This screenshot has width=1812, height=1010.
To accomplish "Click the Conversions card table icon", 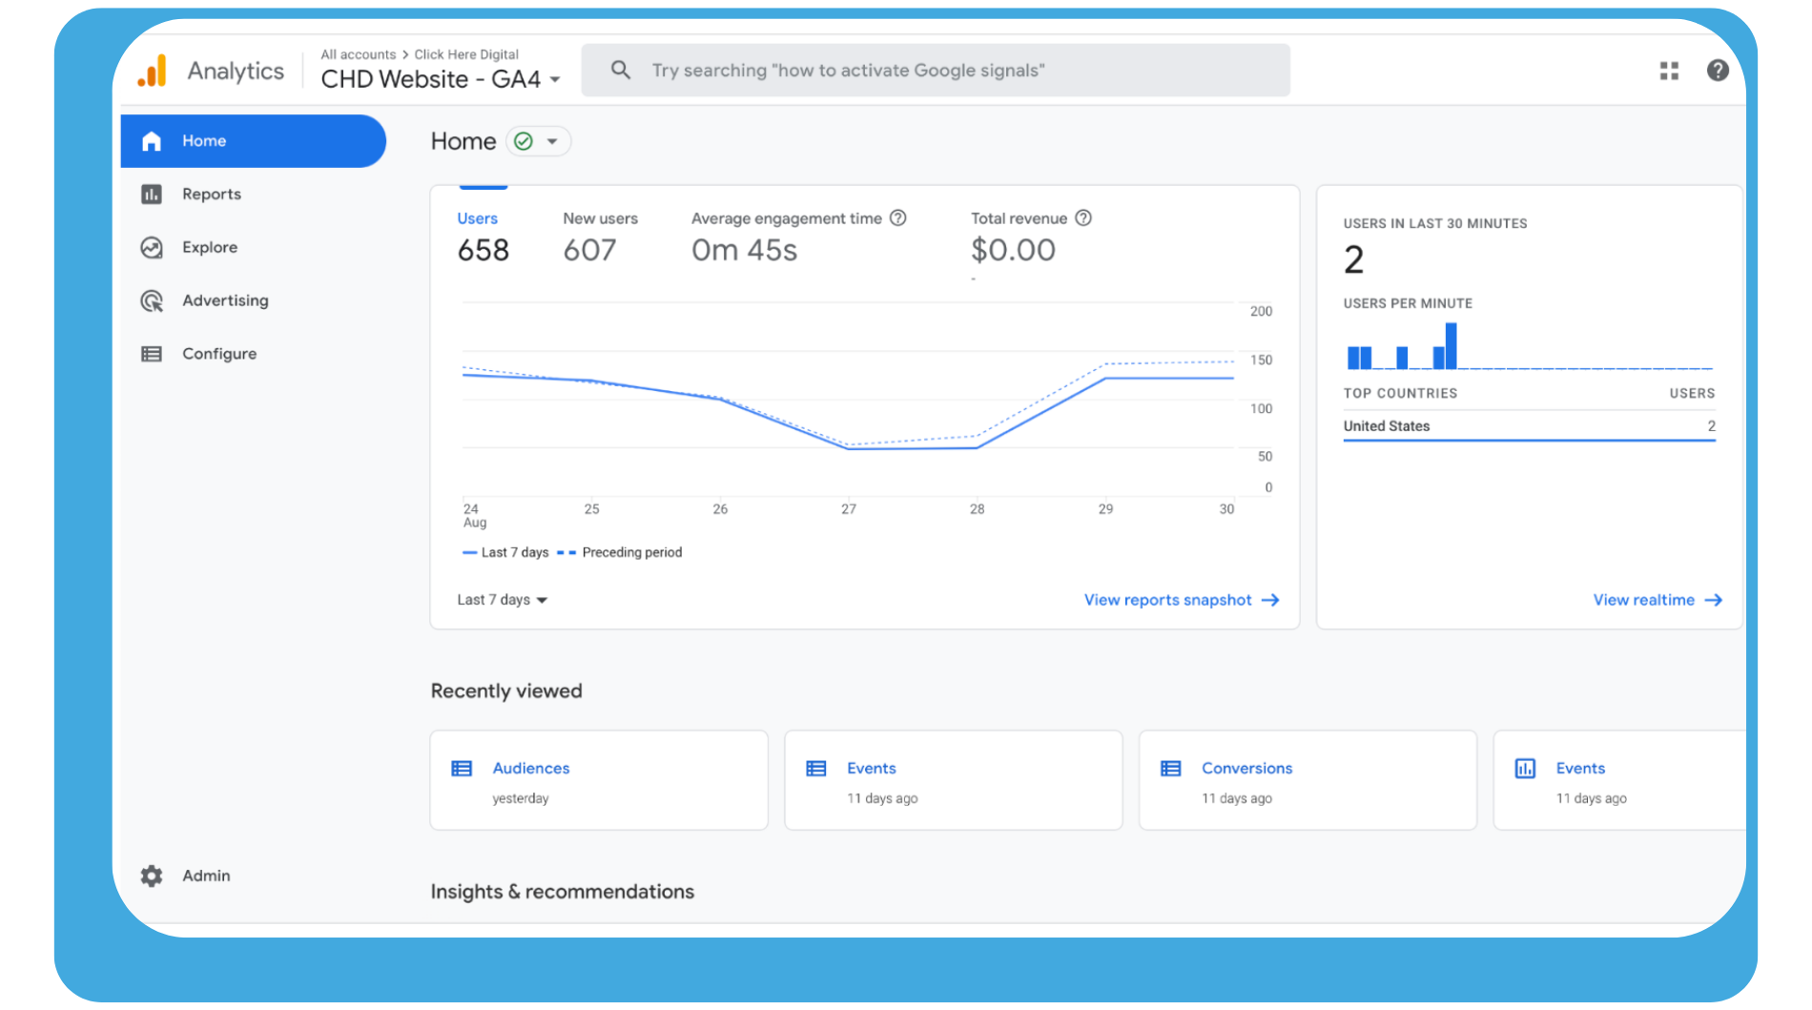I will point(1171,769).
